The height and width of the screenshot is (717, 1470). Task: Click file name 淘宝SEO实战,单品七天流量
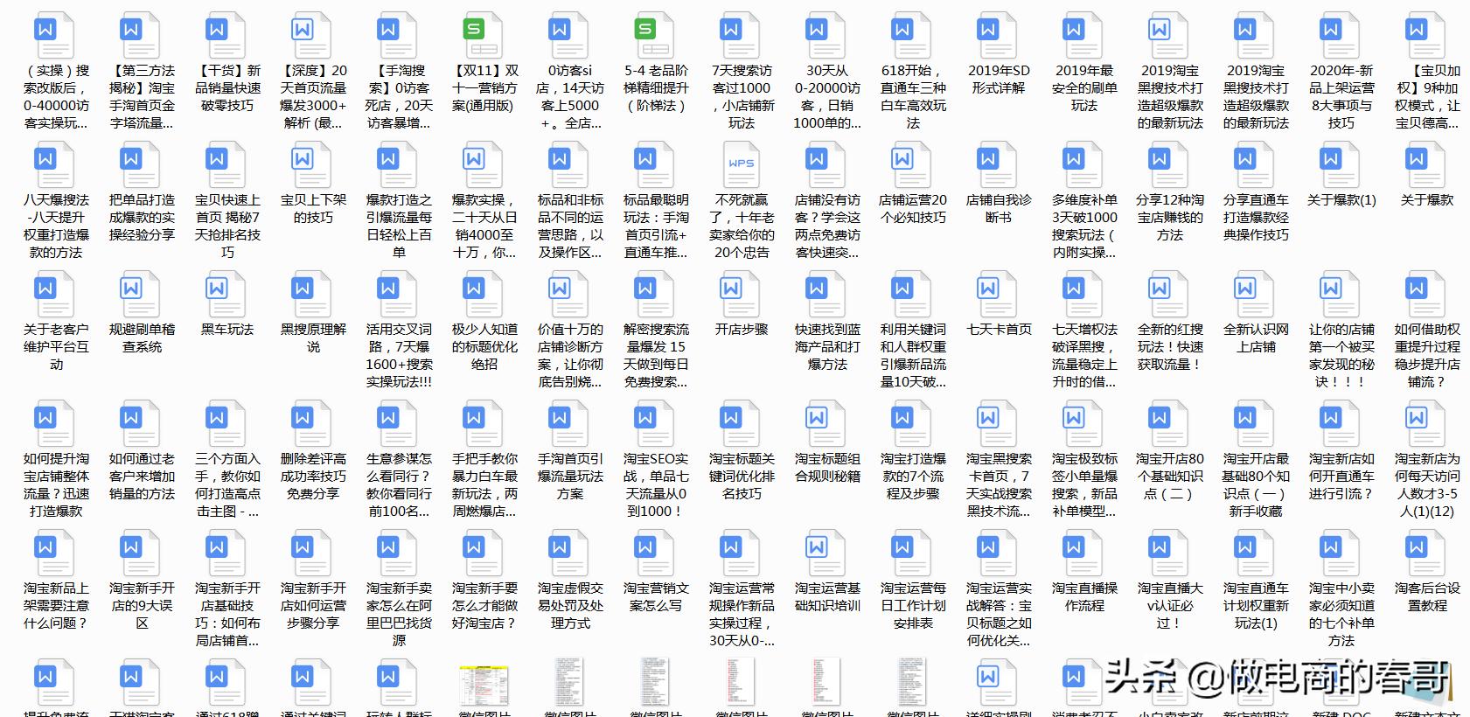(x=656, y=485)
